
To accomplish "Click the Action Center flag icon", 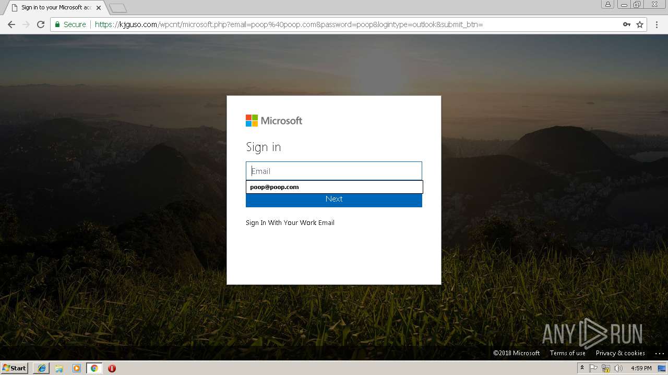I will pos(594,368).
